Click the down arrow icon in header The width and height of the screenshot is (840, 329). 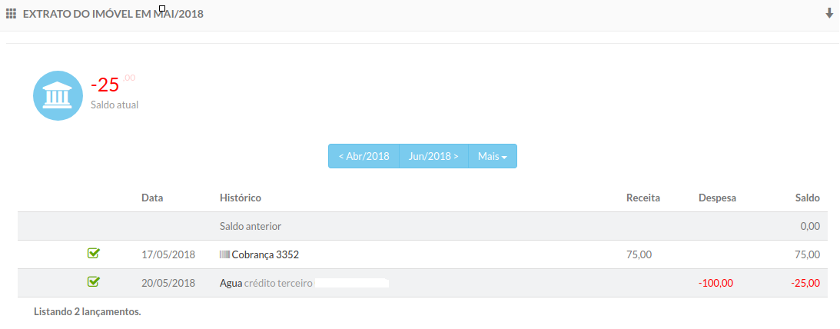point(829,13)
